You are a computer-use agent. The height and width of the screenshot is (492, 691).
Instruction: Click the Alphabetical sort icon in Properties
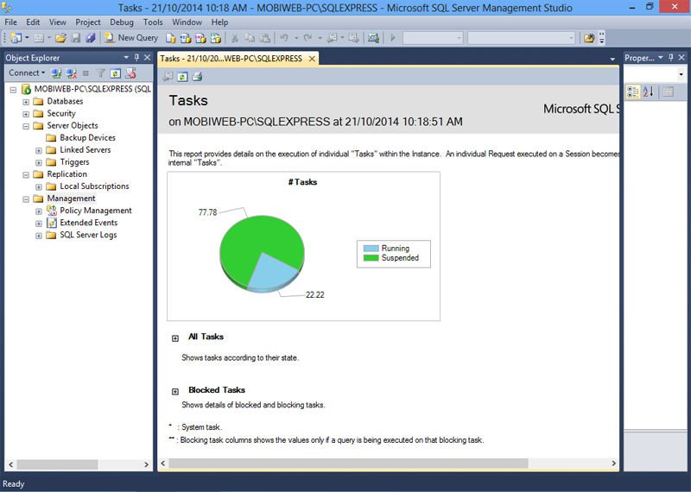pos(649,91)
